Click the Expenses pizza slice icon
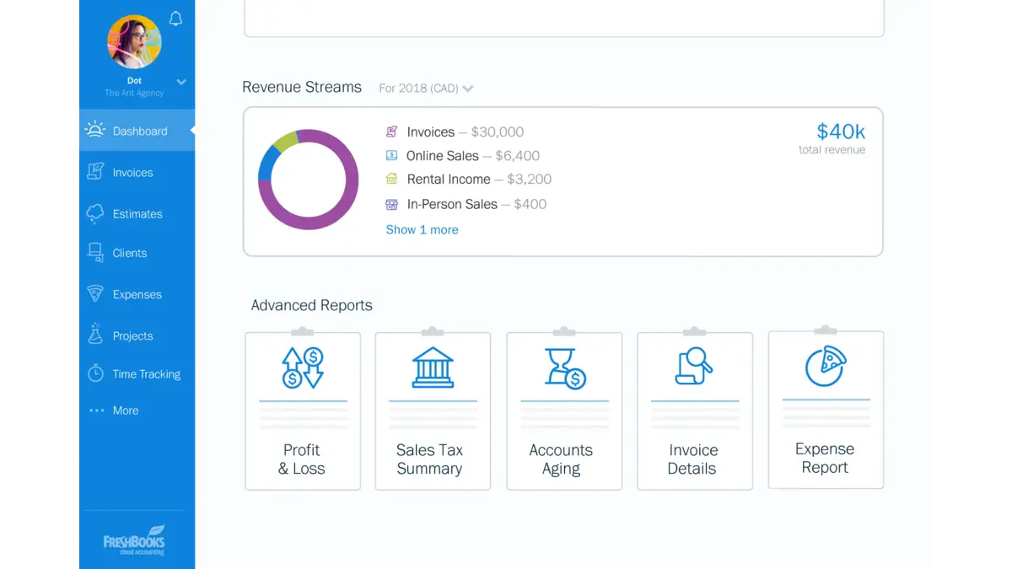Image resolution: width=1012 pixels, height=569 pixels. (95, 293)
